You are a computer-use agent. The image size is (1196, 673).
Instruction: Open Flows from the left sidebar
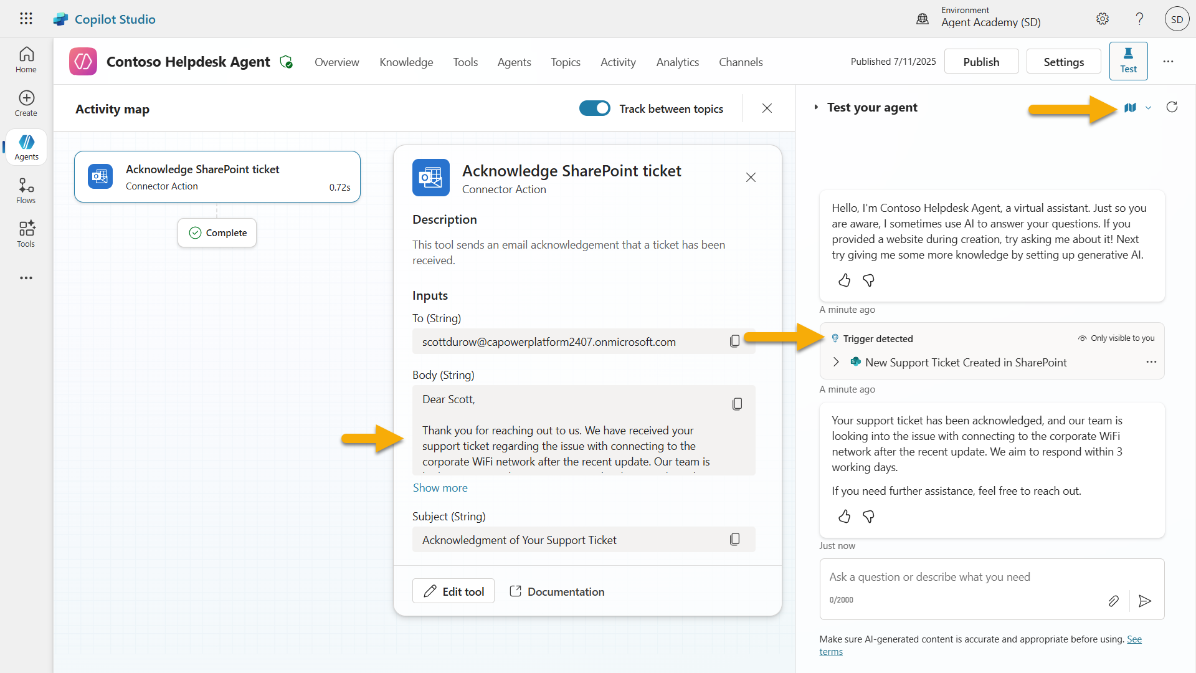26,191
